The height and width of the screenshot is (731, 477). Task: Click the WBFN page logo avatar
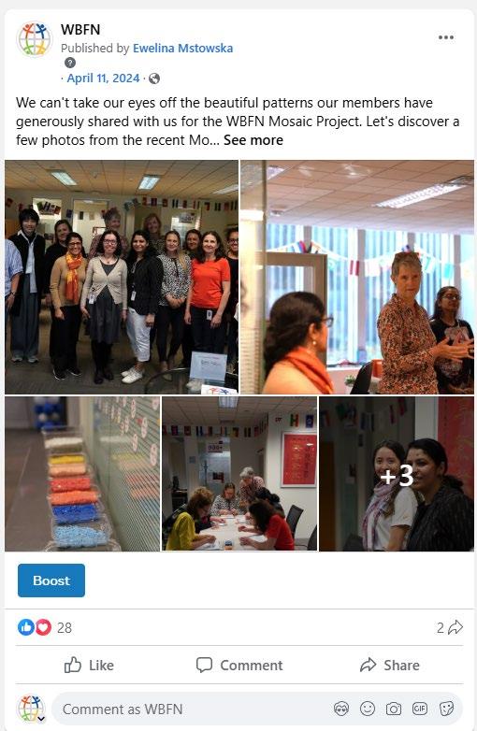[34, 39]
